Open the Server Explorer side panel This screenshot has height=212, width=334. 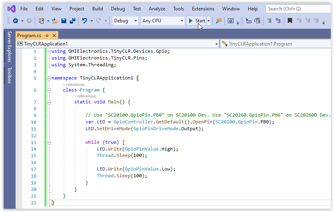[9, 47]
